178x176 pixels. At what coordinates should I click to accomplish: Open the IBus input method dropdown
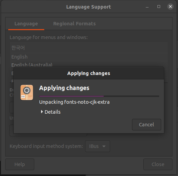click(x=97, y=146)
